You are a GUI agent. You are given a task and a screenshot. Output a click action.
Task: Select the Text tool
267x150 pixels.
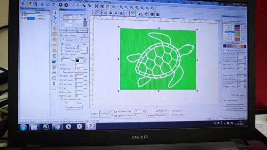pos(54,56)
